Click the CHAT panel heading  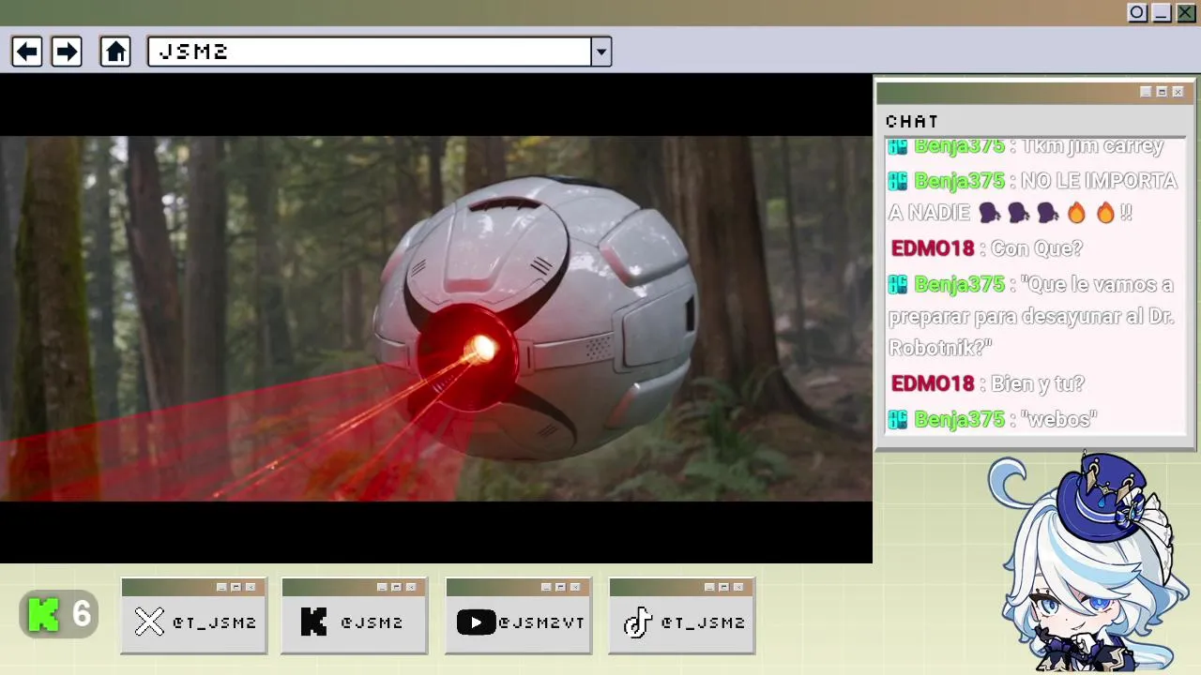[912, 122]
